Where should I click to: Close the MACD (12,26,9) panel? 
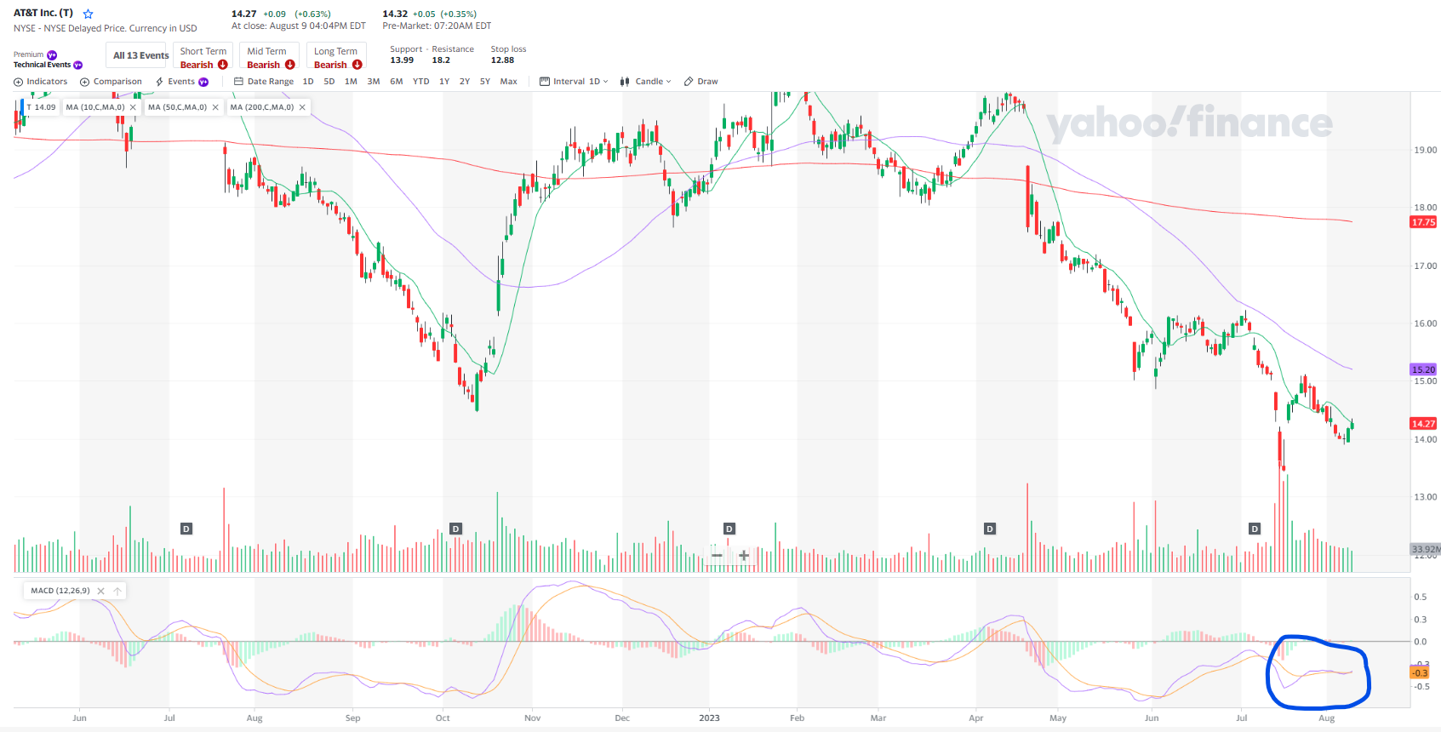[100, 591]
